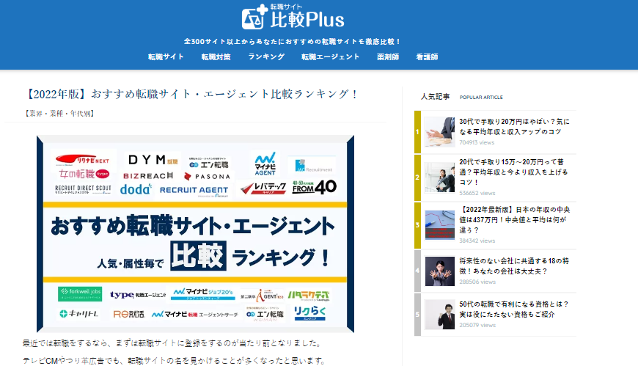Click the 384342 views count
638x366 pixels.
(477, 241)
